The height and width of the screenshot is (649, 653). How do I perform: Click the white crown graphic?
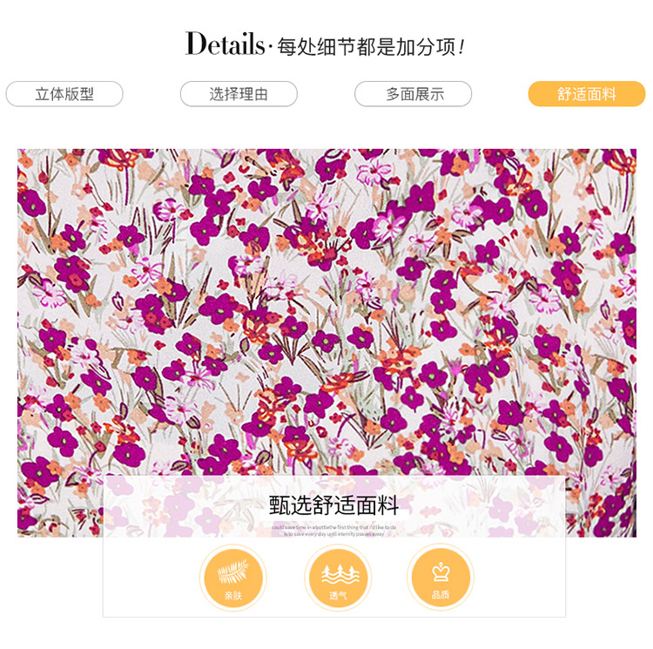tap(441, 571)
